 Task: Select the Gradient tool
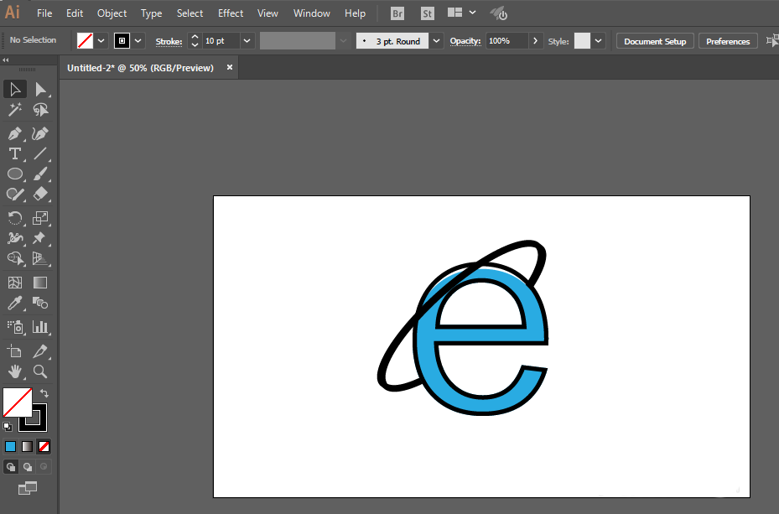[40, 283]
